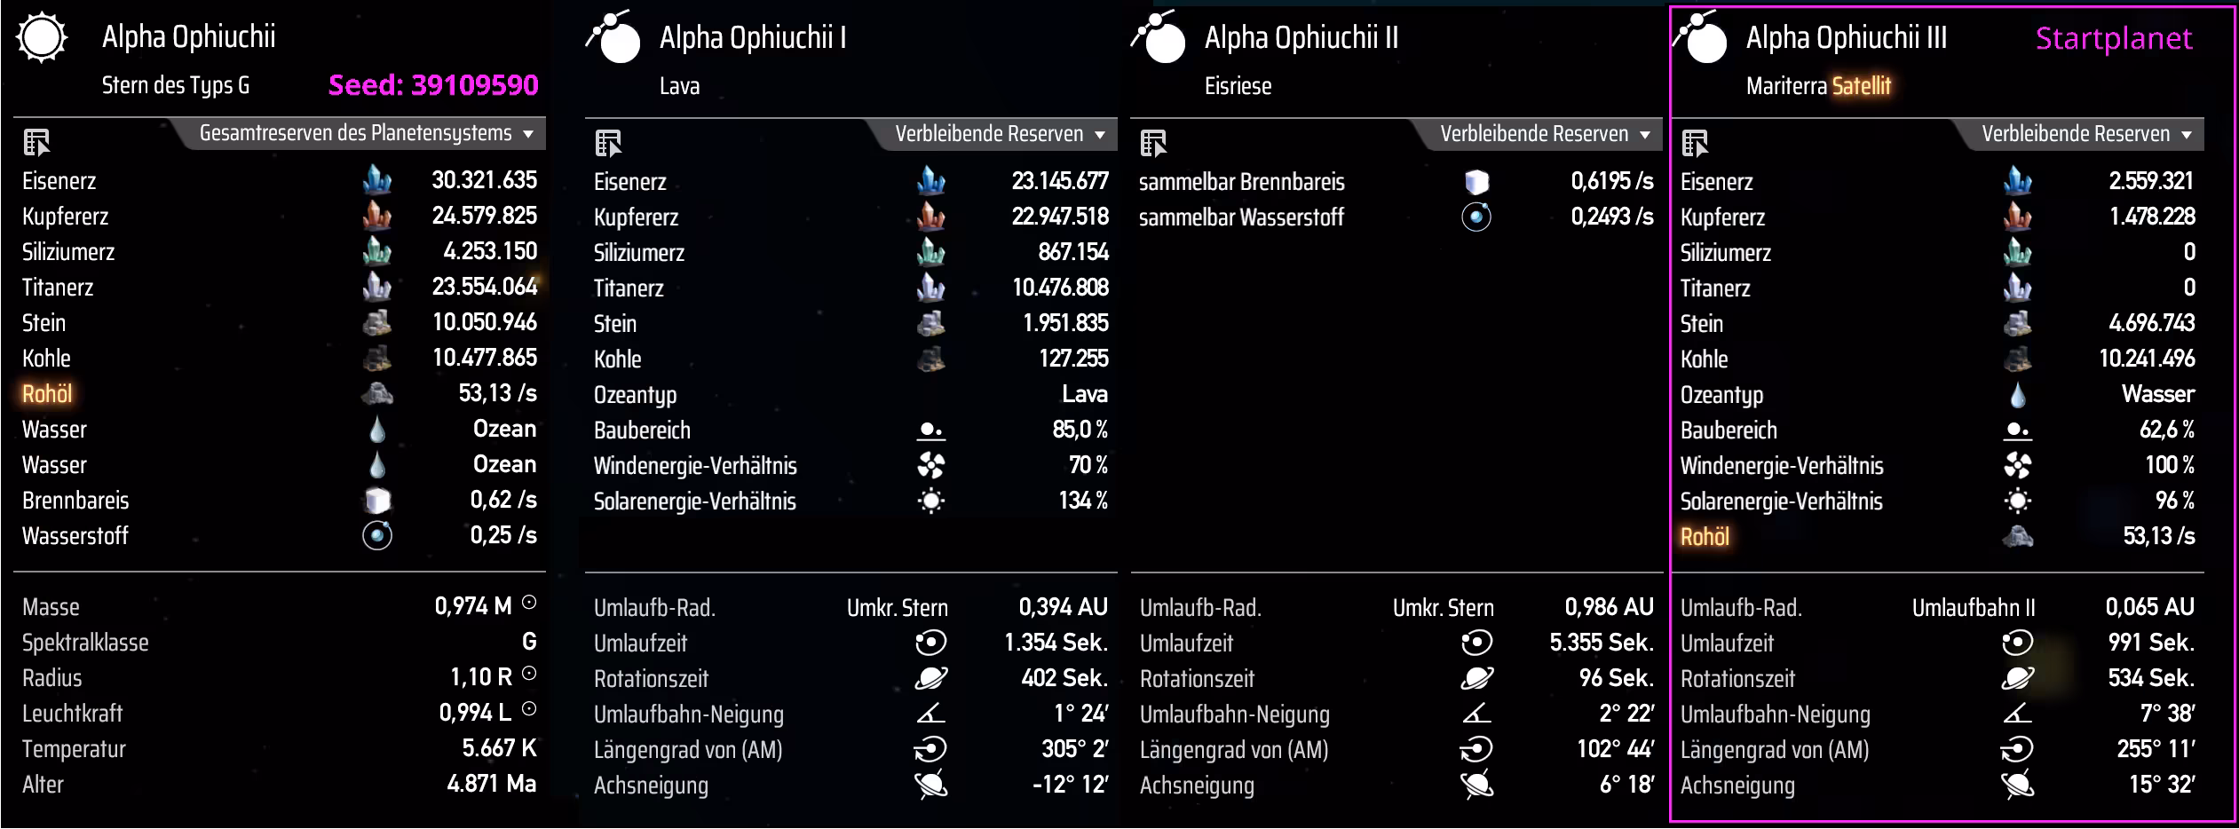Image resolution: width=2239 pixels, height=829 pixels.
Task: Click the Wasserstoff icon in the star panel
Action: 377,535
